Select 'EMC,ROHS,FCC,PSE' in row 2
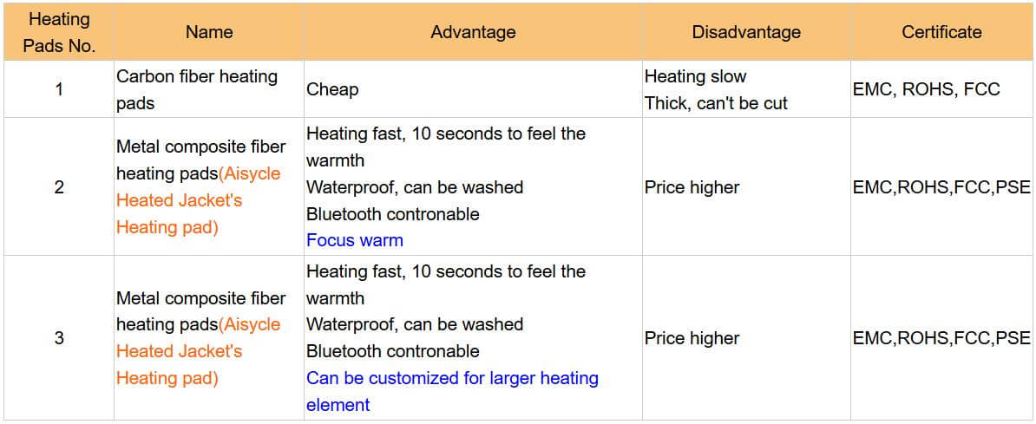The width and height of the screenshot is (1036, 424). [x=941, y=187]
